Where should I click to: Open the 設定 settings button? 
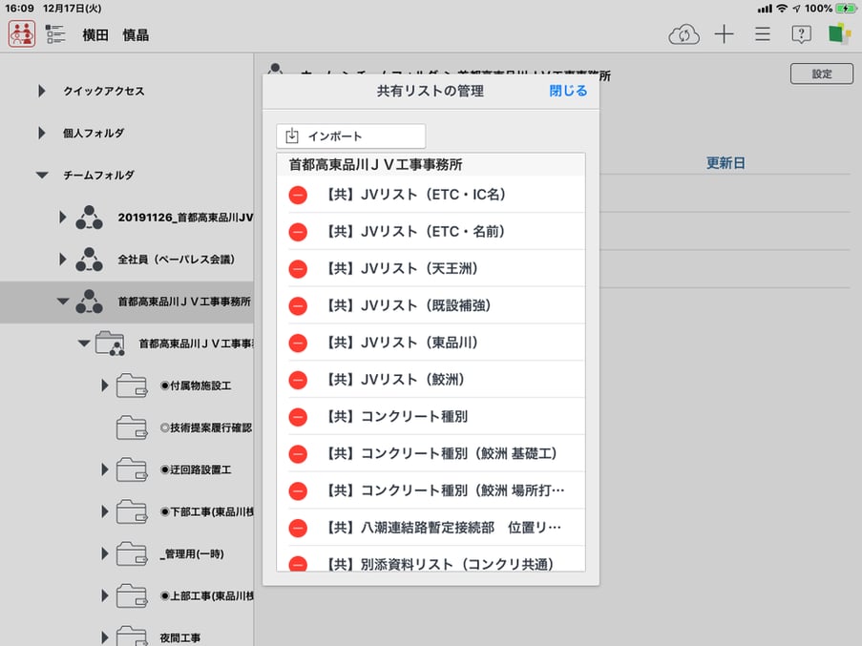821,73
